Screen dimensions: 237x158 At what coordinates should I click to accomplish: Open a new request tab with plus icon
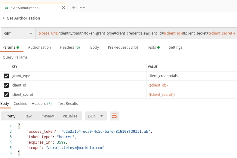coord(74,8)
